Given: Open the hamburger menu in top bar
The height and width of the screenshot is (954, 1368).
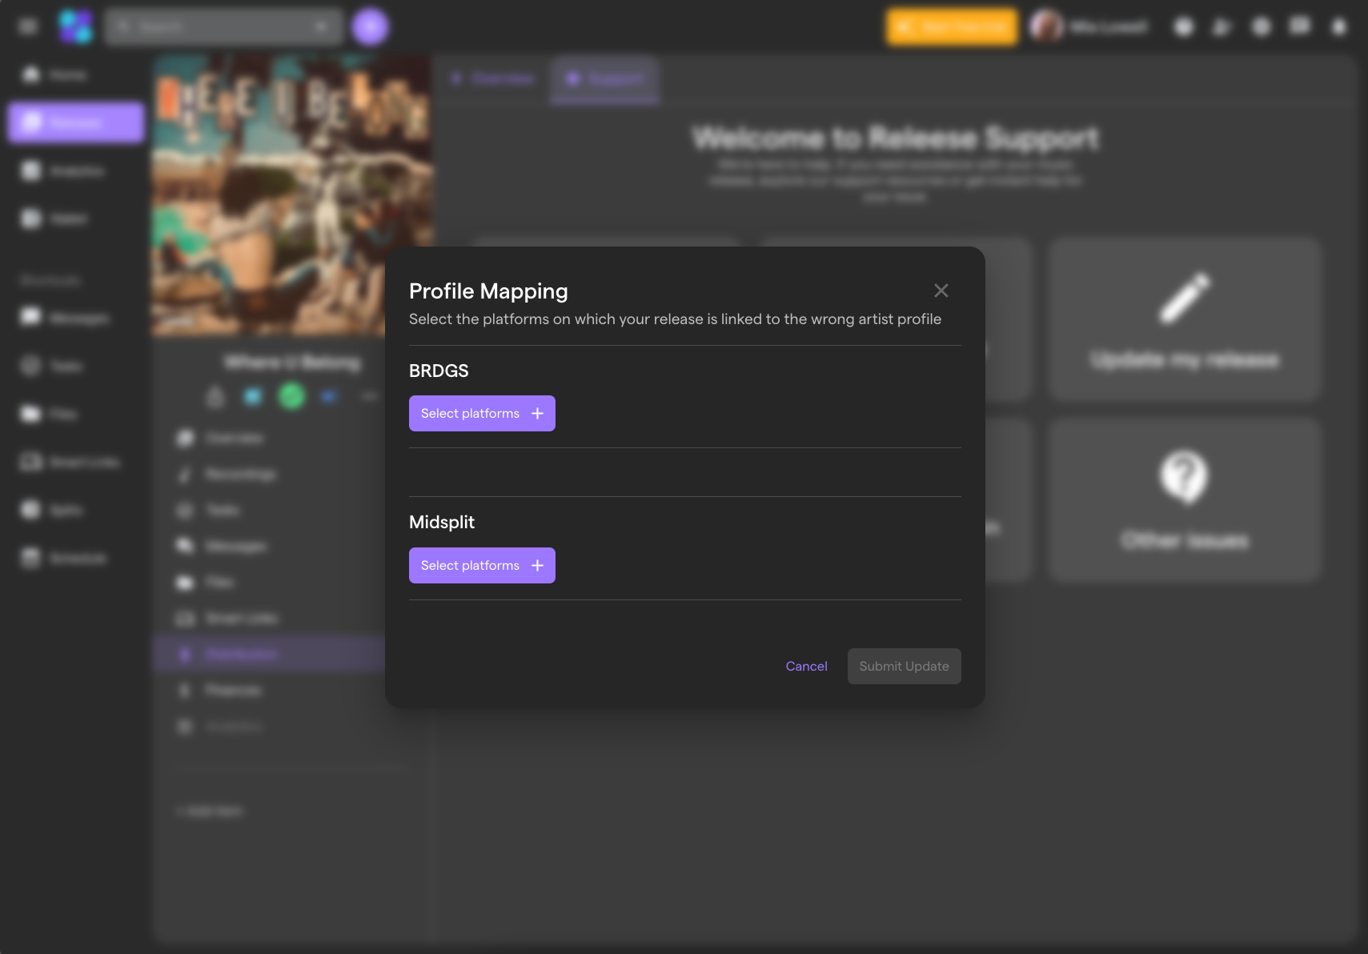Looking at the screenshot, I should pyautogui.click(x=28, y=26).
